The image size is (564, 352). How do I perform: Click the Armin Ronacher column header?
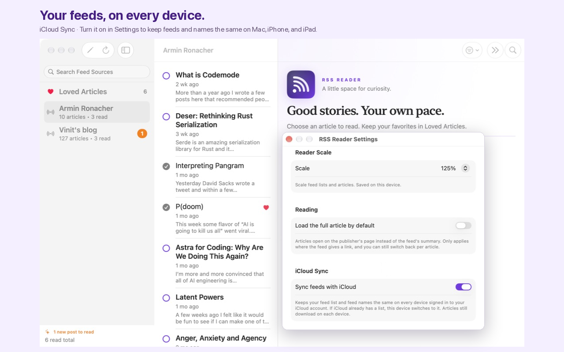click(x=188, y=50)
